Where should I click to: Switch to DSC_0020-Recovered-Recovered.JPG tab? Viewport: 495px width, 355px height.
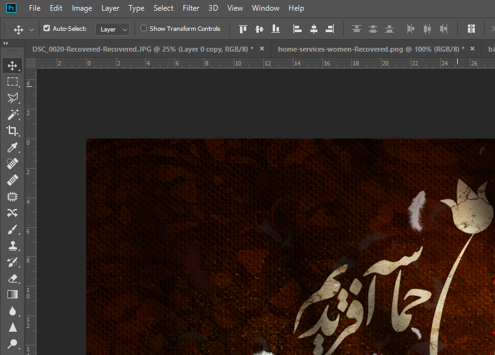point(143,49)
